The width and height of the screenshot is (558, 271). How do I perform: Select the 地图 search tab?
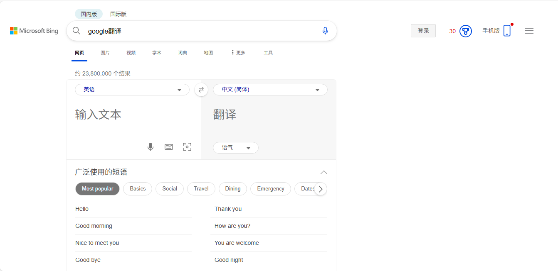[208, 53]
